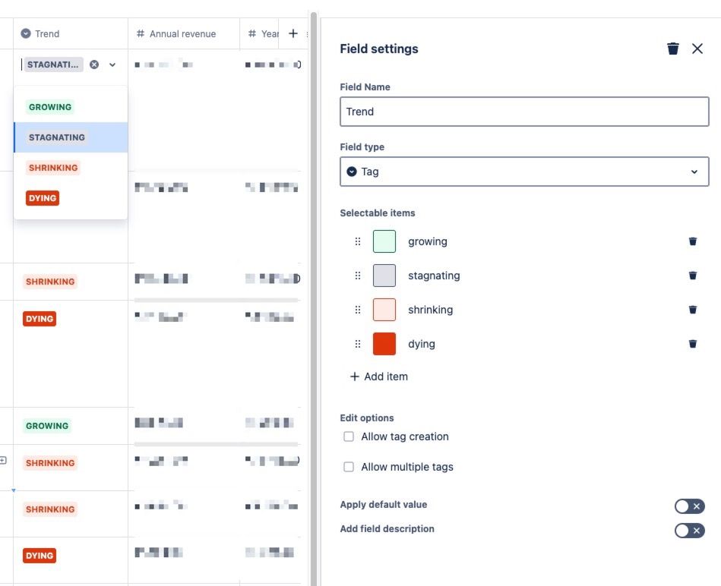Viewport: 721px width, 586px height.
Task: Click the 'shrinking' item label
Action: [430, 310]
